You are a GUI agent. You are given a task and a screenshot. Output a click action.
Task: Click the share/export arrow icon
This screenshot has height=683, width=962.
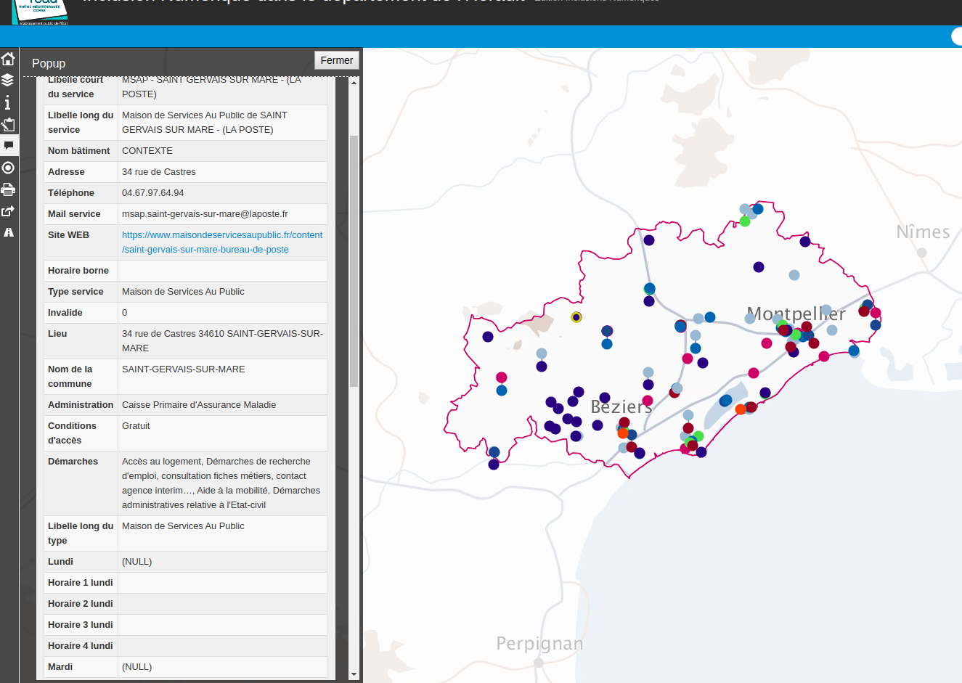[8, 210]
